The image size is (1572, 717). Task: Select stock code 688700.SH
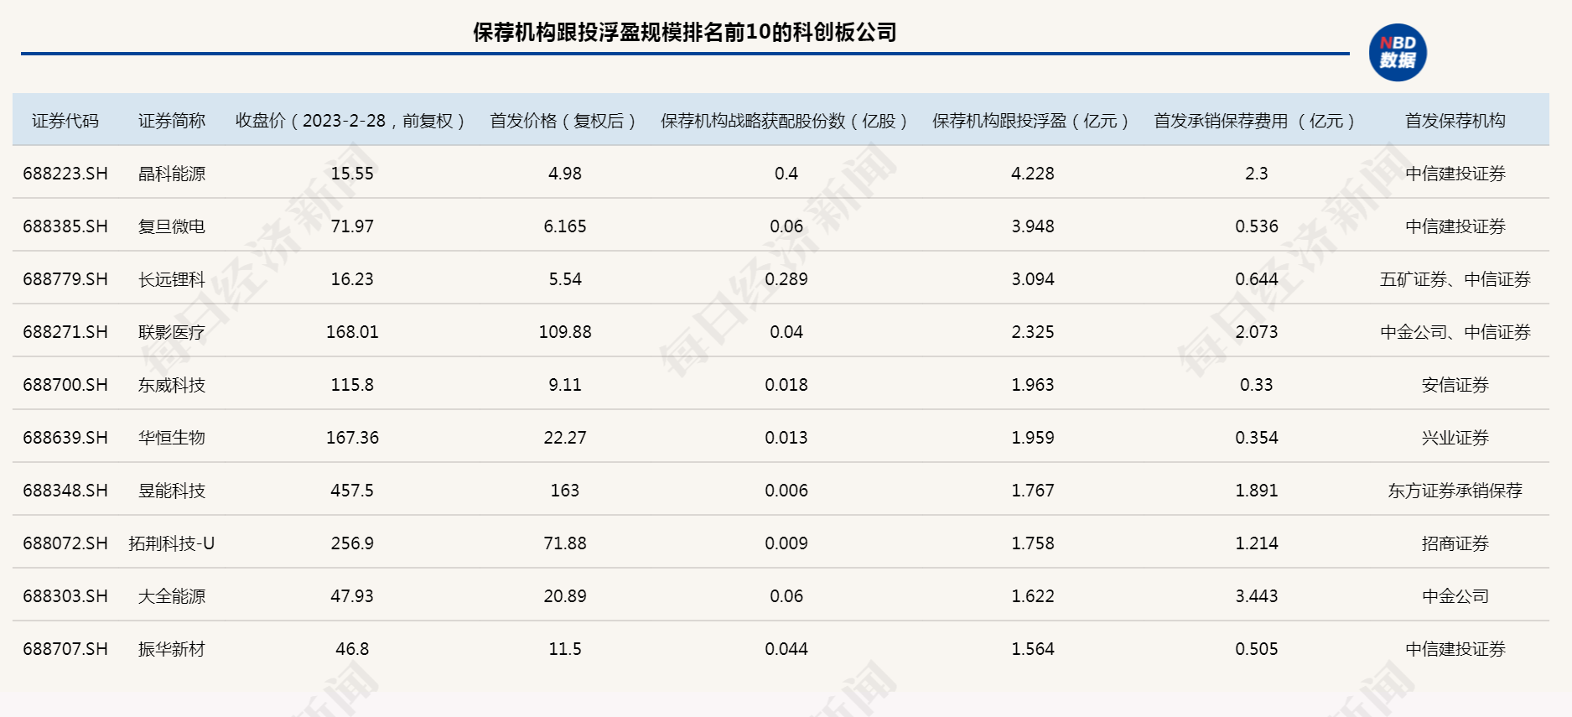pos(65,385)
